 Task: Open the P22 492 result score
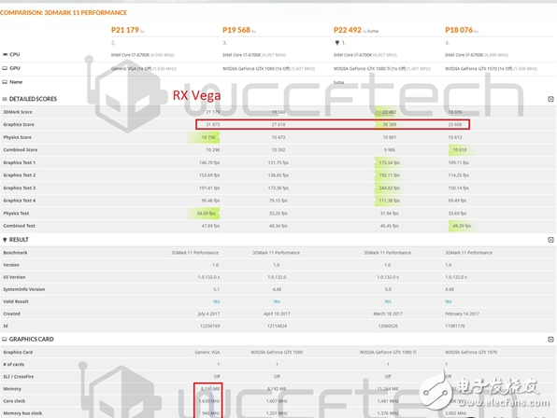click(x=348, y=30)
